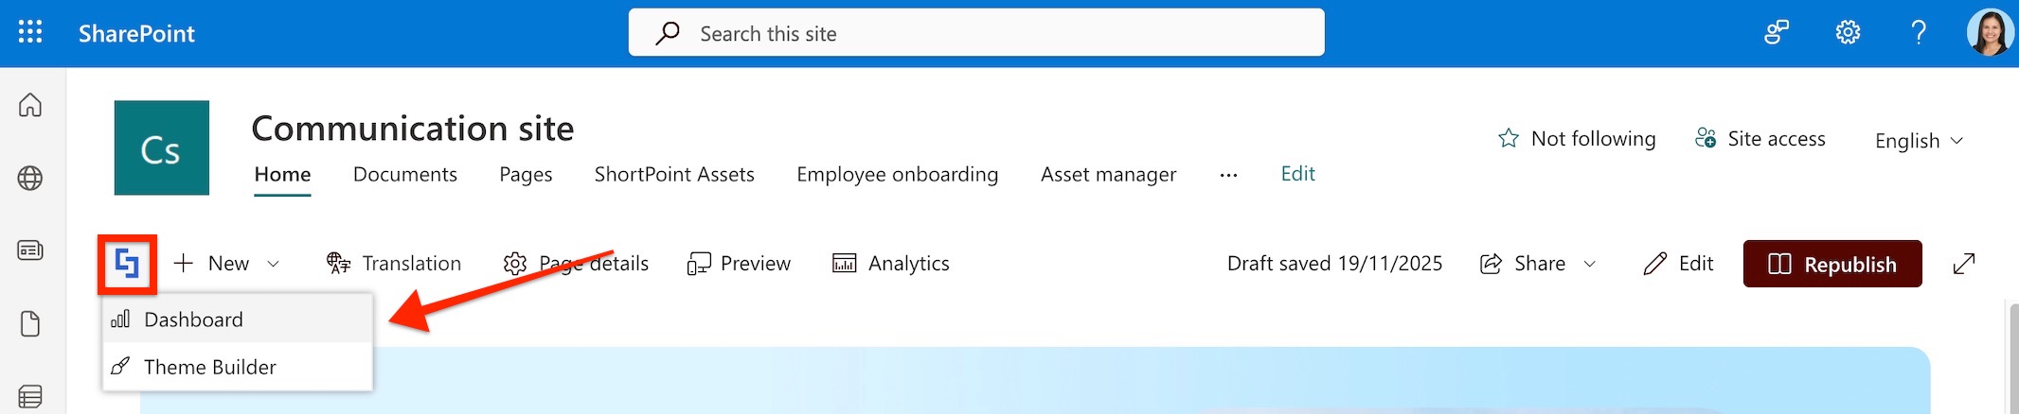Viewport: 2019px width, 414px height.
Task: Open Translation in the command bar
Action: click(394, 264)
